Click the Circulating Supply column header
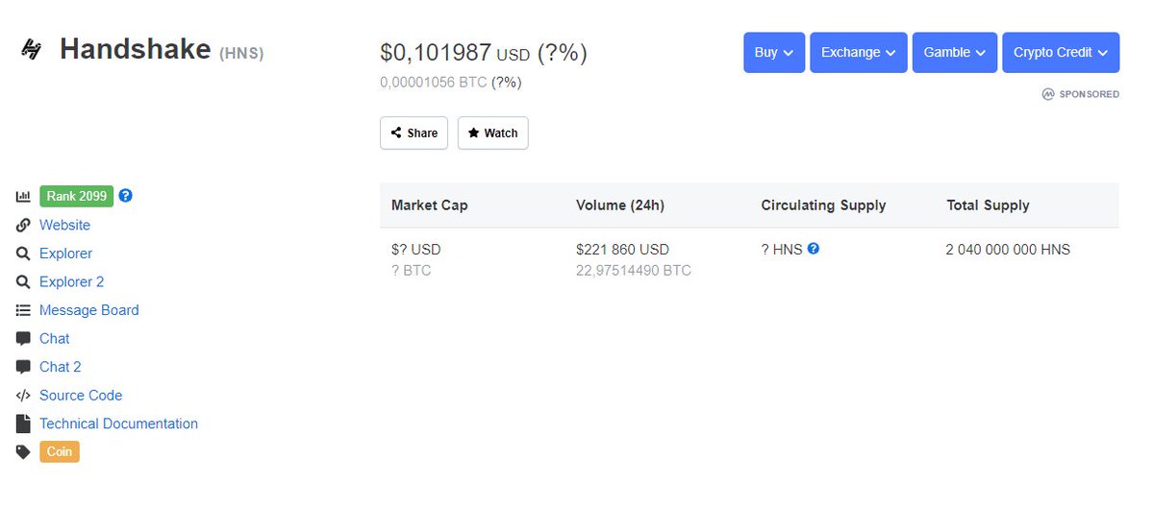This screenshot has height=508, width=1153. click(823, 206)
